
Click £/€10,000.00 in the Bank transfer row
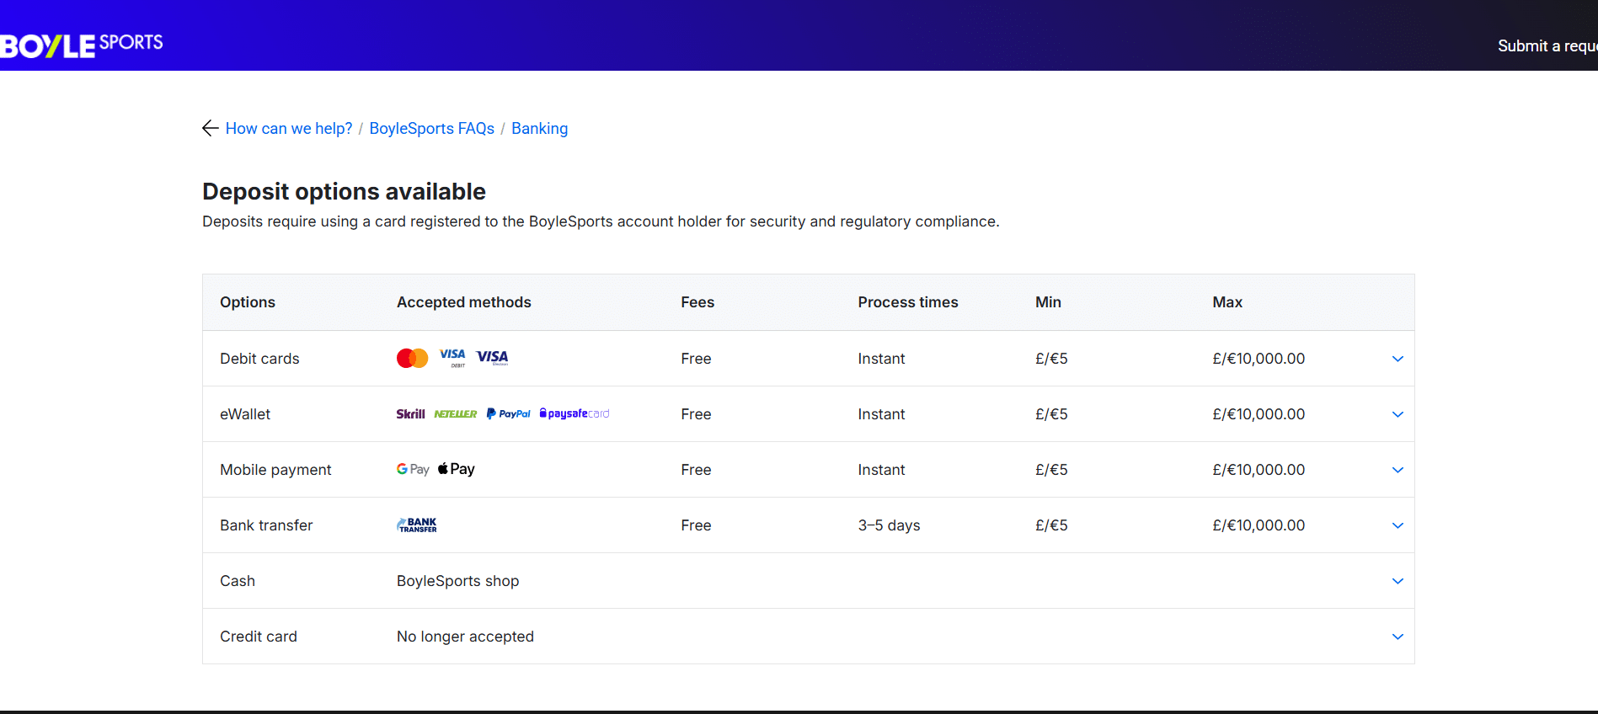pyautogui.click(x=1259, y=525)
